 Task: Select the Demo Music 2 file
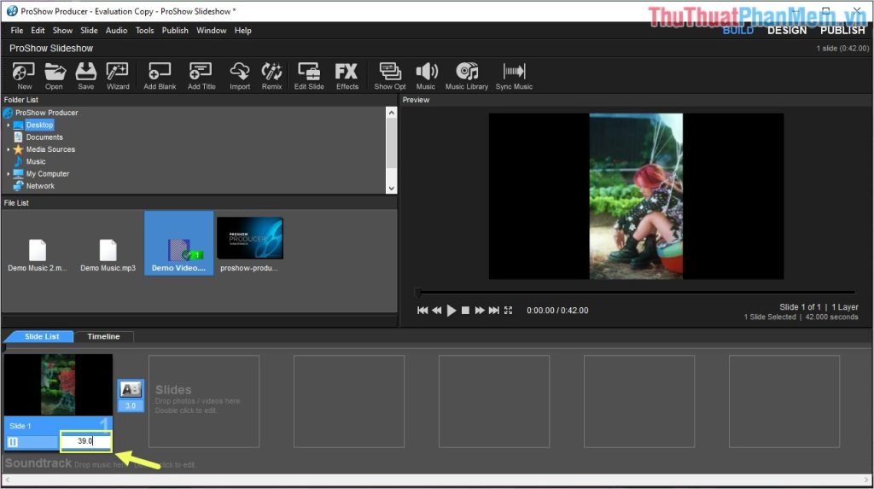pyautogui.click(x=38, y=255)
